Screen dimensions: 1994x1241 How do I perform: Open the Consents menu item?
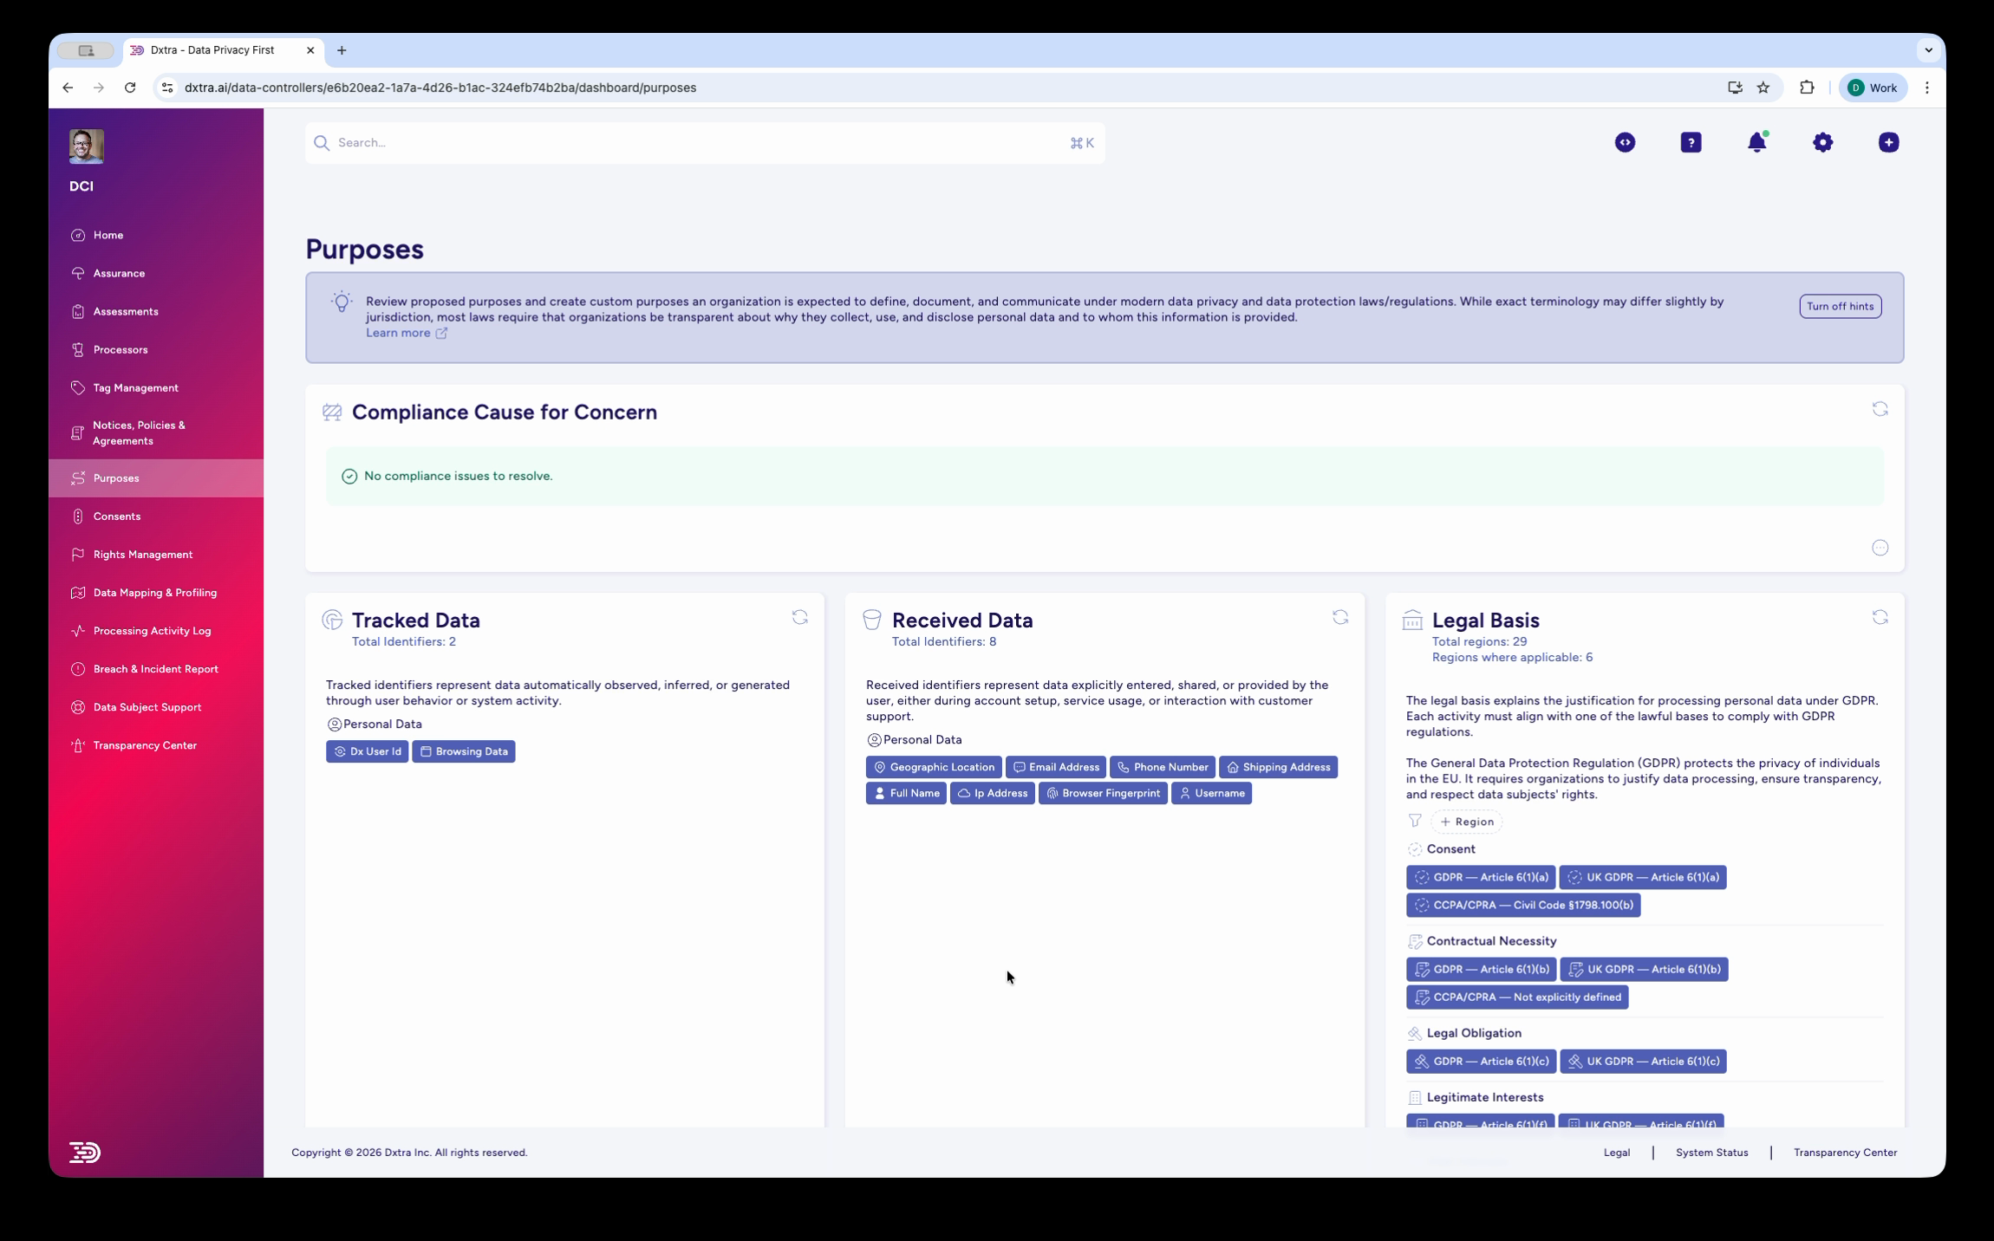click(116, 516)
